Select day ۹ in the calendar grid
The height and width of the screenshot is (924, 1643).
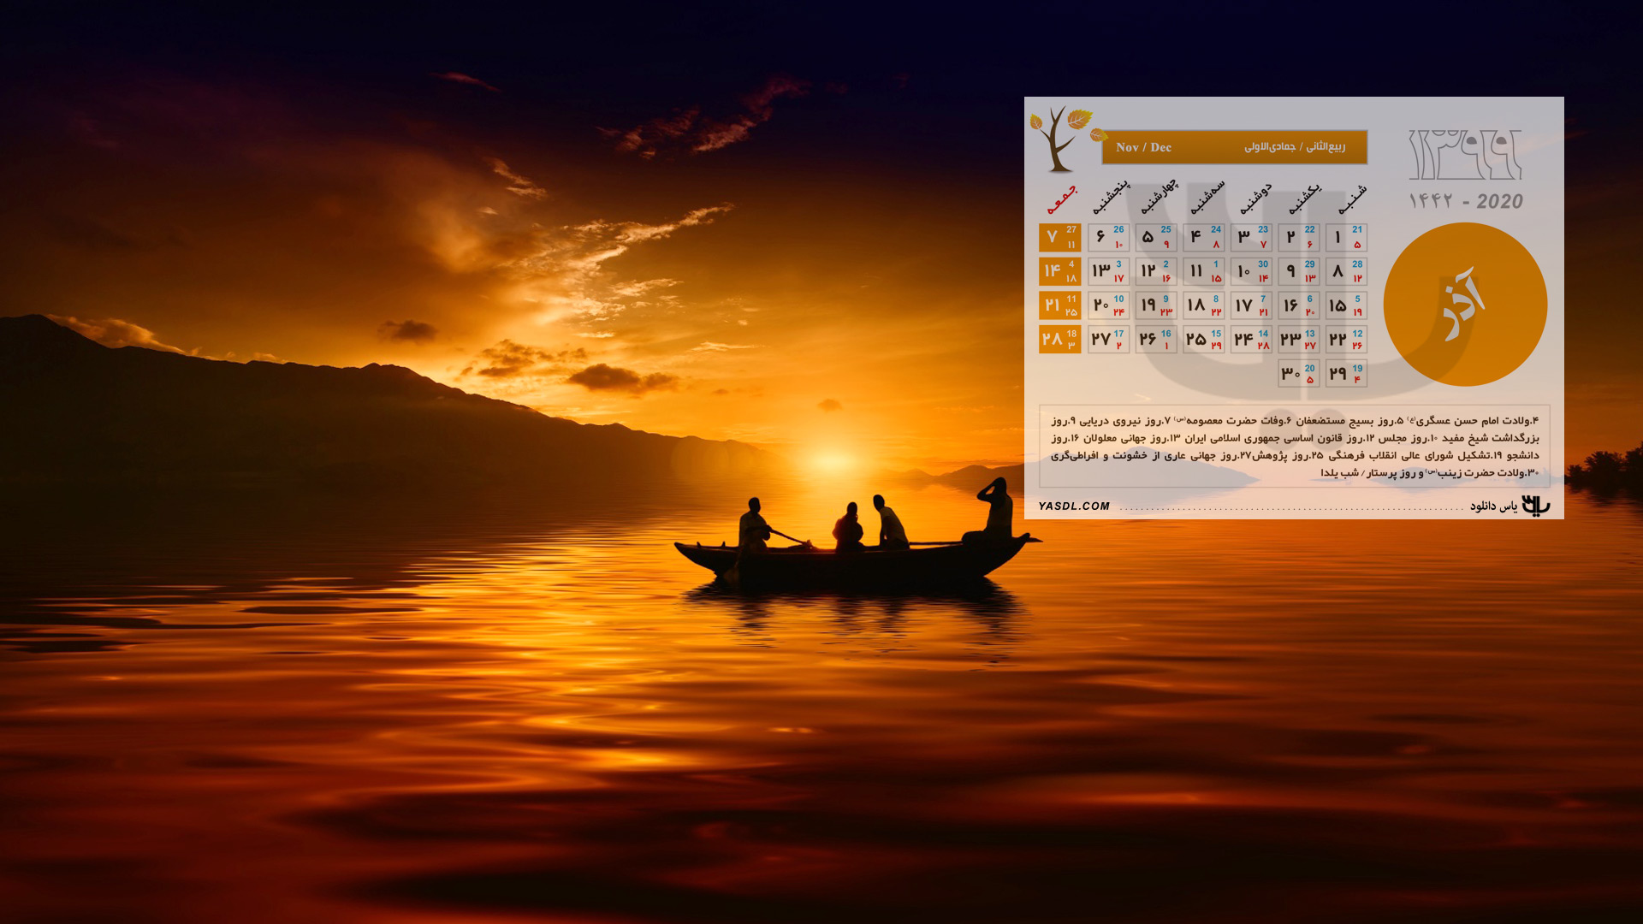click(1299, 271)
